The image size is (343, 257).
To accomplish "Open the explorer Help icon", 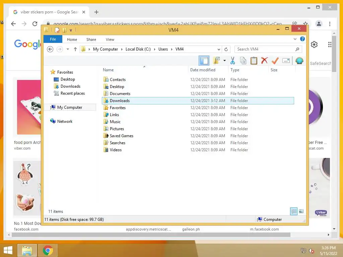I will (302, 39).
